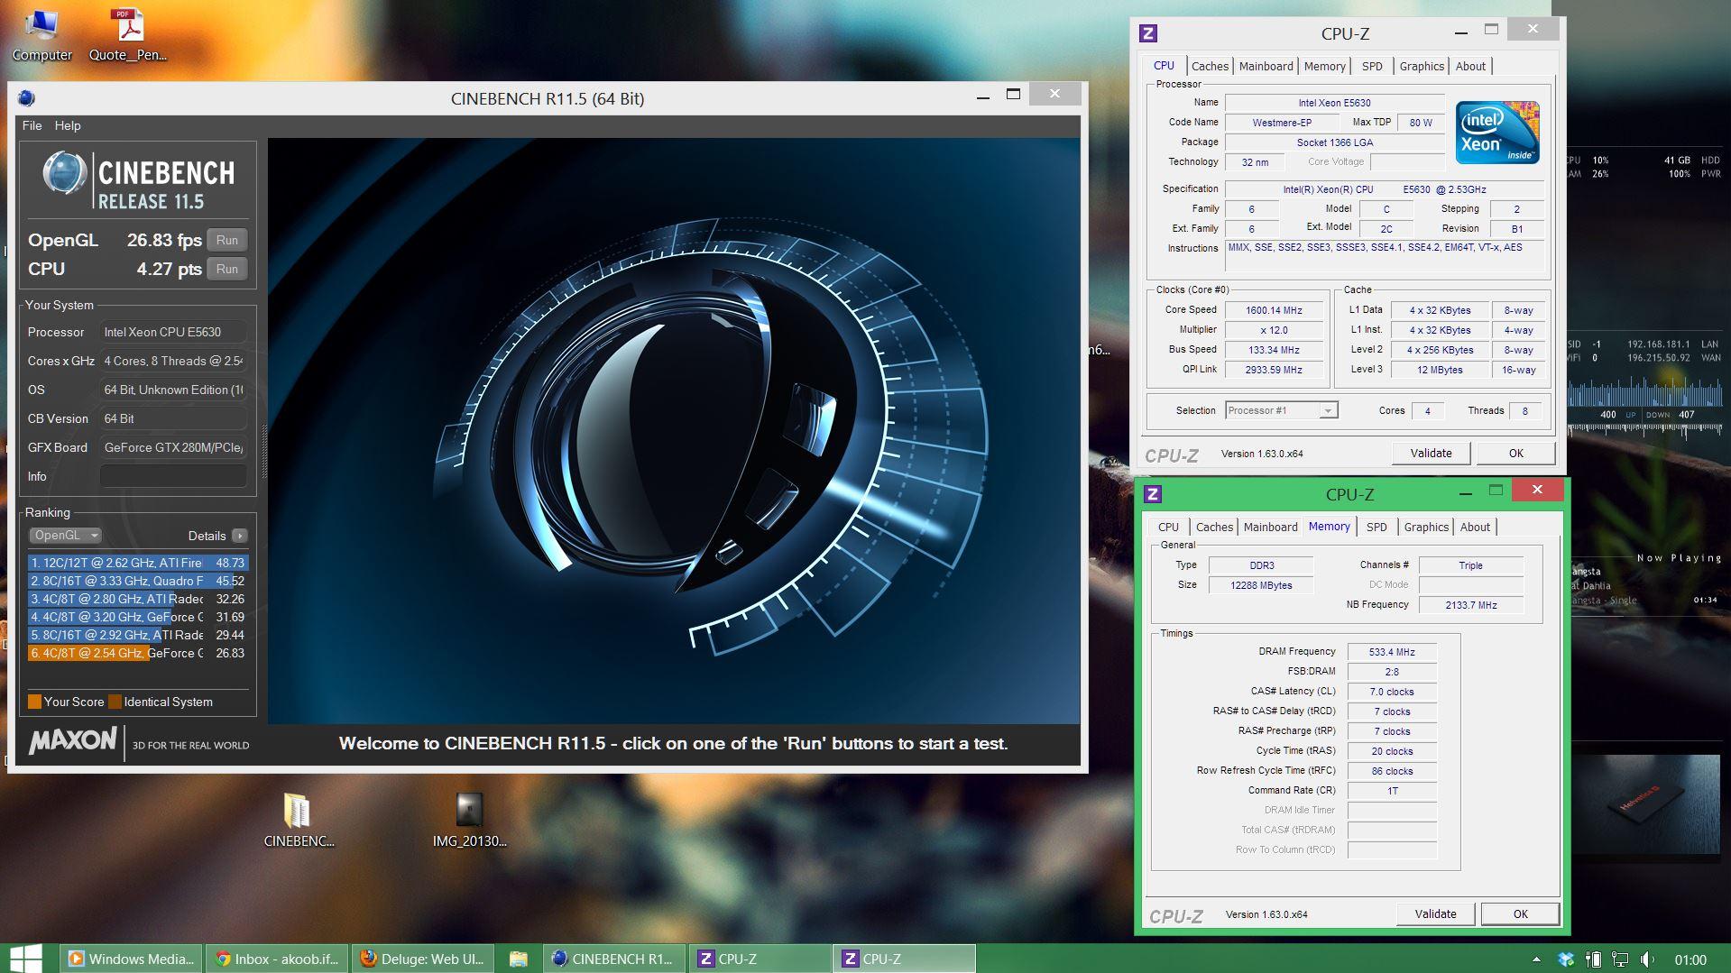Screen dimensions: 1731x973
Task: Expand ranking Details arrow
Action: (239, 536)
